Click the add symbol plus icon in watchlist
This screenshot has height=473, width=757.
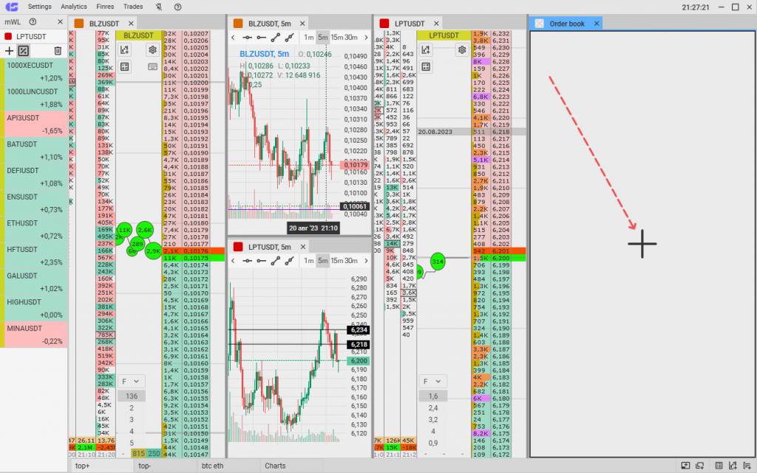[9, 50]
